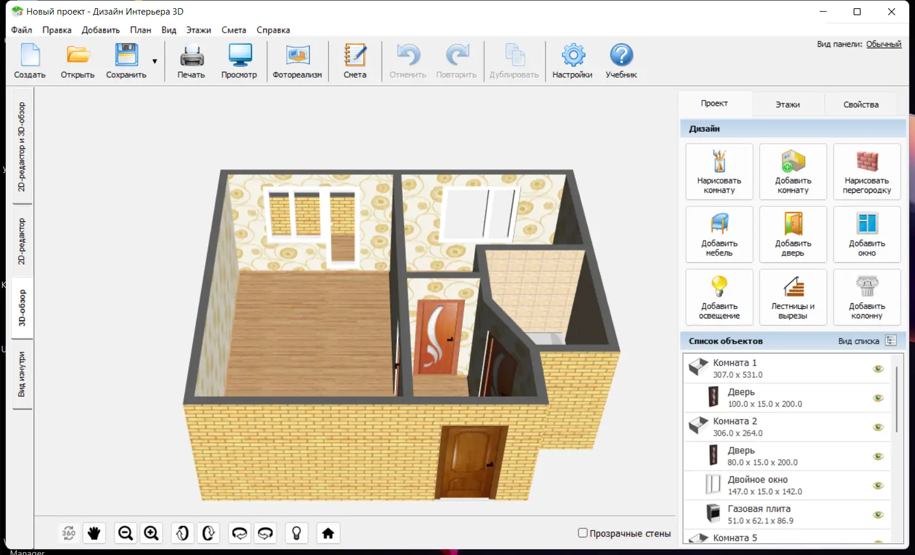Hide Комната 1 using its eye icon
The height and width of the screenshot is (555, 915).
point(878,369)
